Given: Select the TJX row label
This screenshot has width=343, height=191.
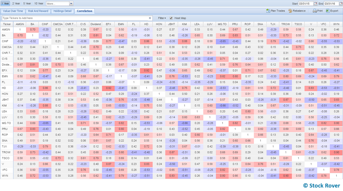Looking at the screenshot, I should (x=7, y=146).
